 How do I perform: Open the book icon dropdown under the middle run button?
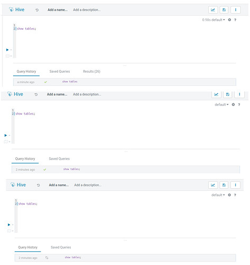pos(7,142)
